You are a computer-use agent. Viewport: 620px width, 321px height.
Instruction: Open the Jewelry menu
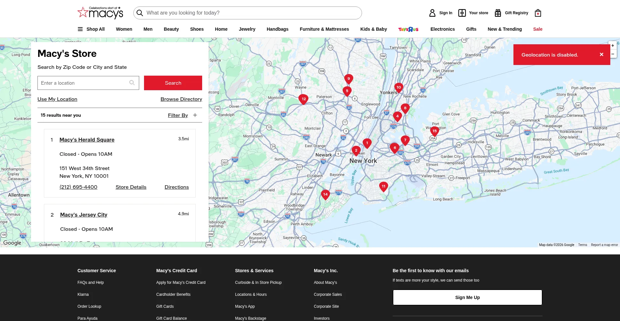[247, 29]
